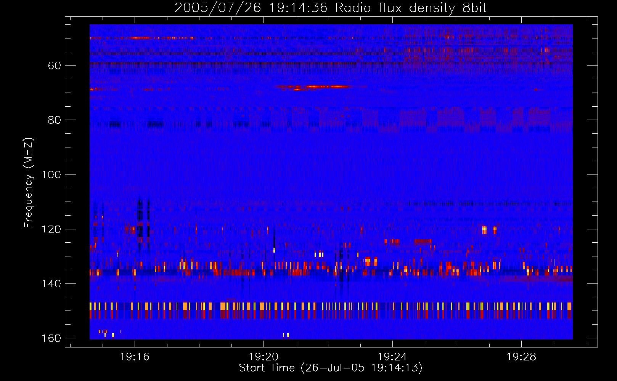Image resolution: width=617 pixels, height=381 pixels.
Task: Select the 160 MHz frequency tick label
Action: point(51,338)
